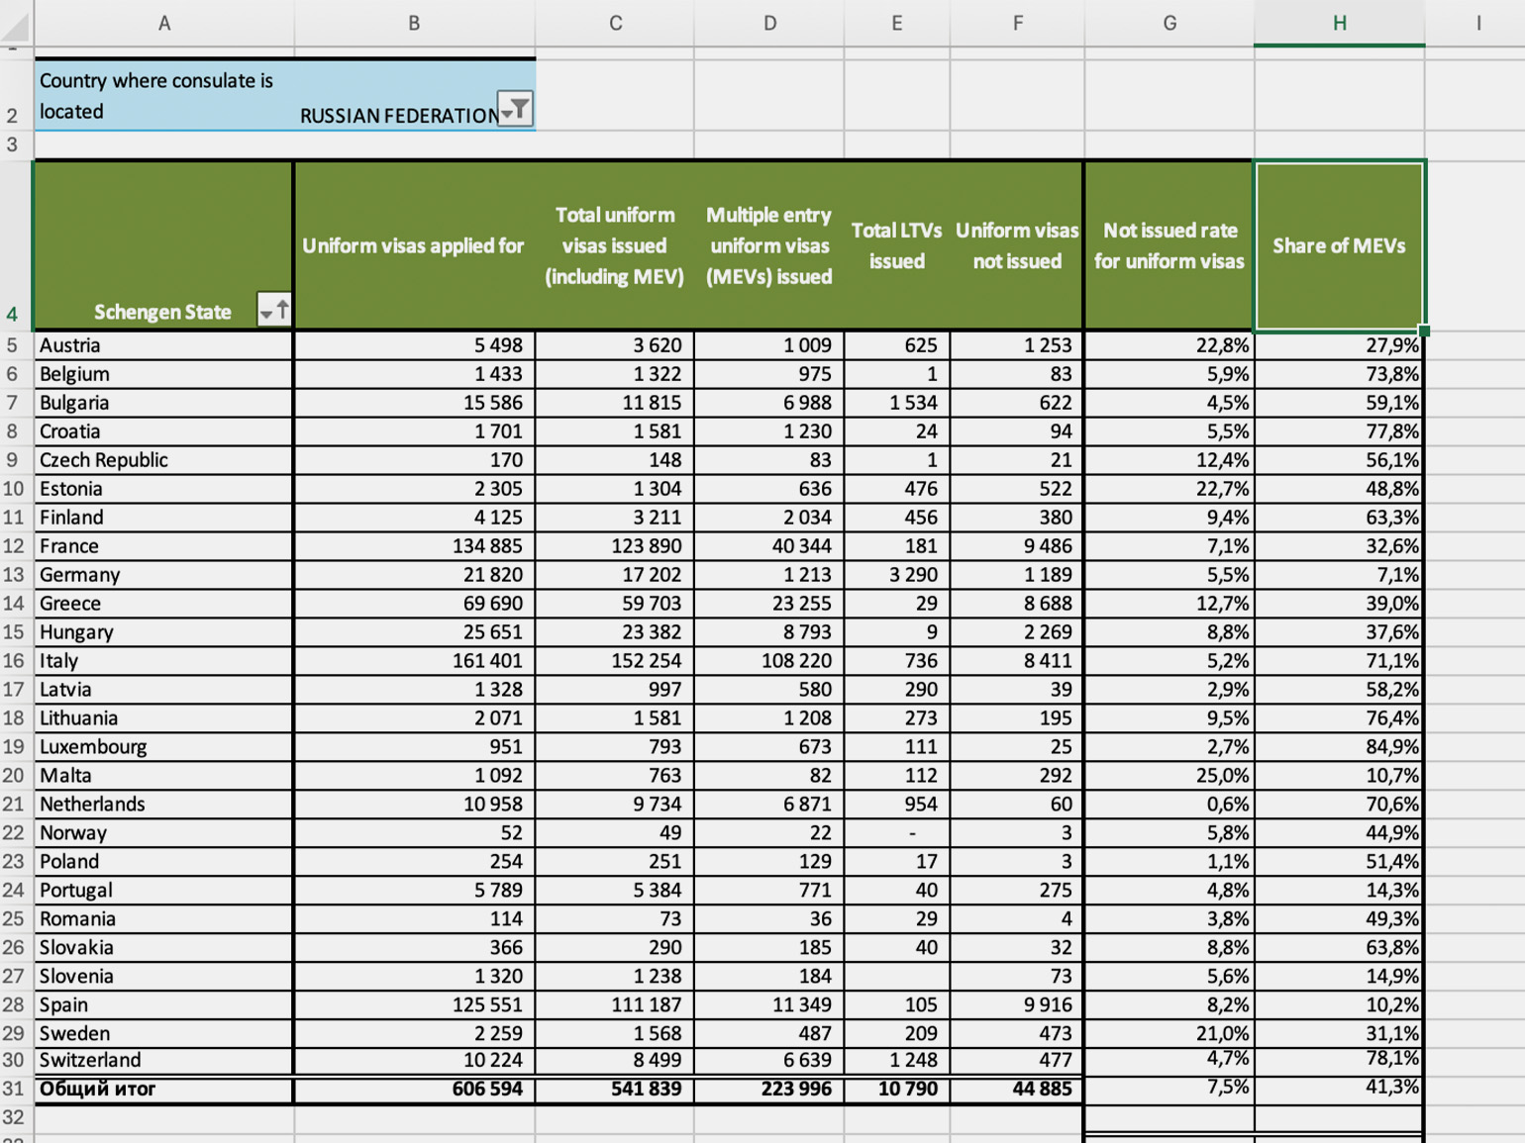The image size is (1525, 1143).
Task: Open the RUSSIAN FEDERATION filter dropdown
Action: point(515,109)
